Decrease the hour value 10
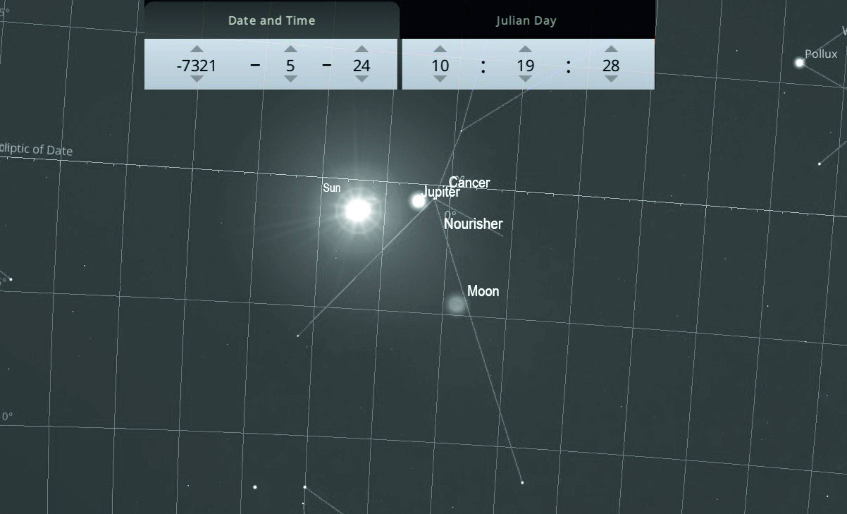Screen dimensions: 847x514 pos(440,79)
